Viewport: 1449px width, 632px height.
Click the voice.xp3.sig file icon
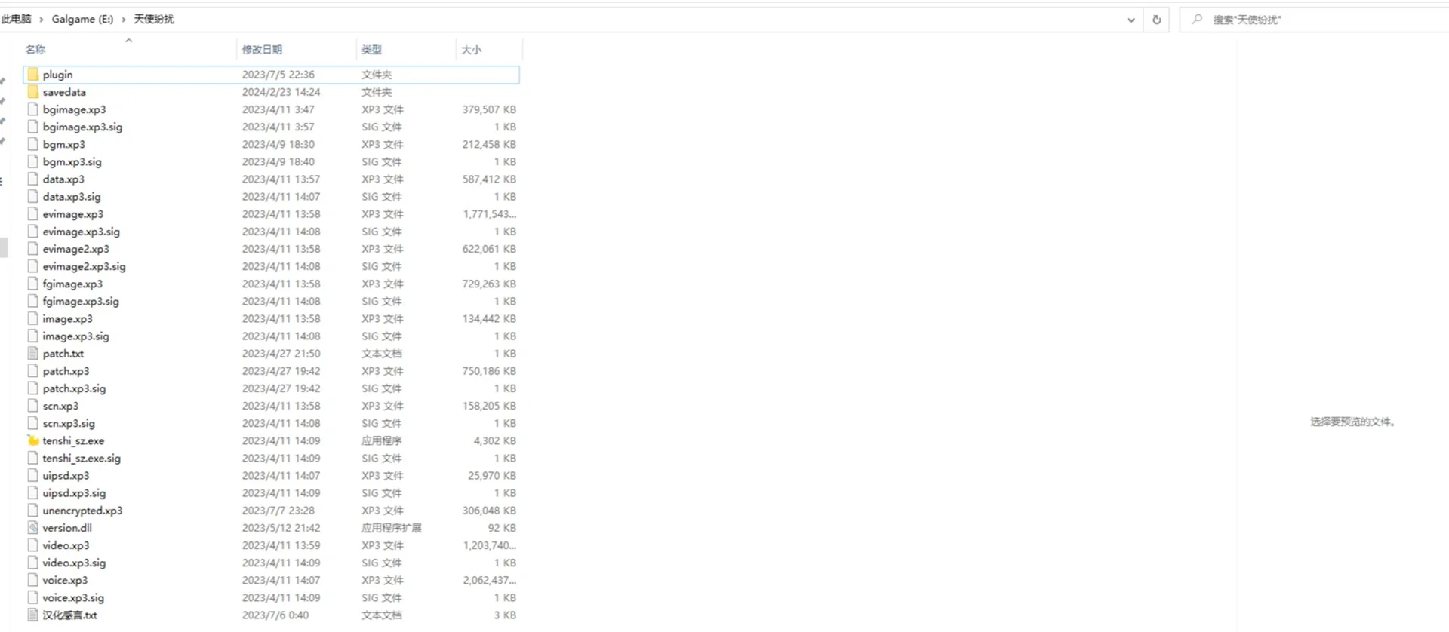point(32,597)
